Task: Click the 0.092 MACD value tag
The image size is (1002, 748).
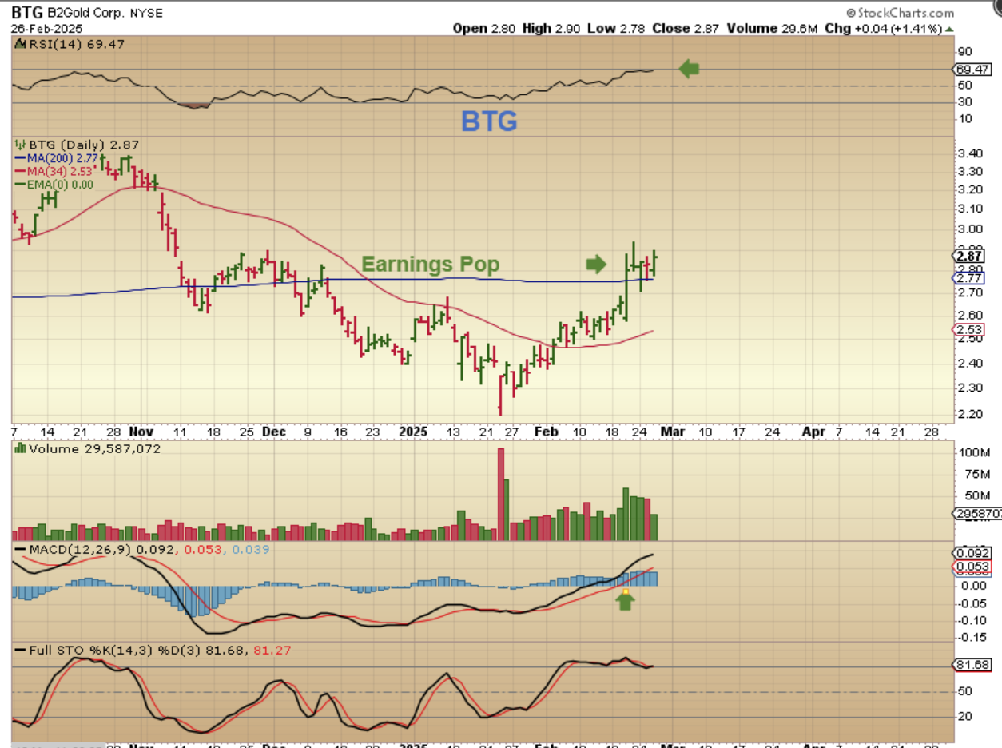Action: click(x=972, y=553)
